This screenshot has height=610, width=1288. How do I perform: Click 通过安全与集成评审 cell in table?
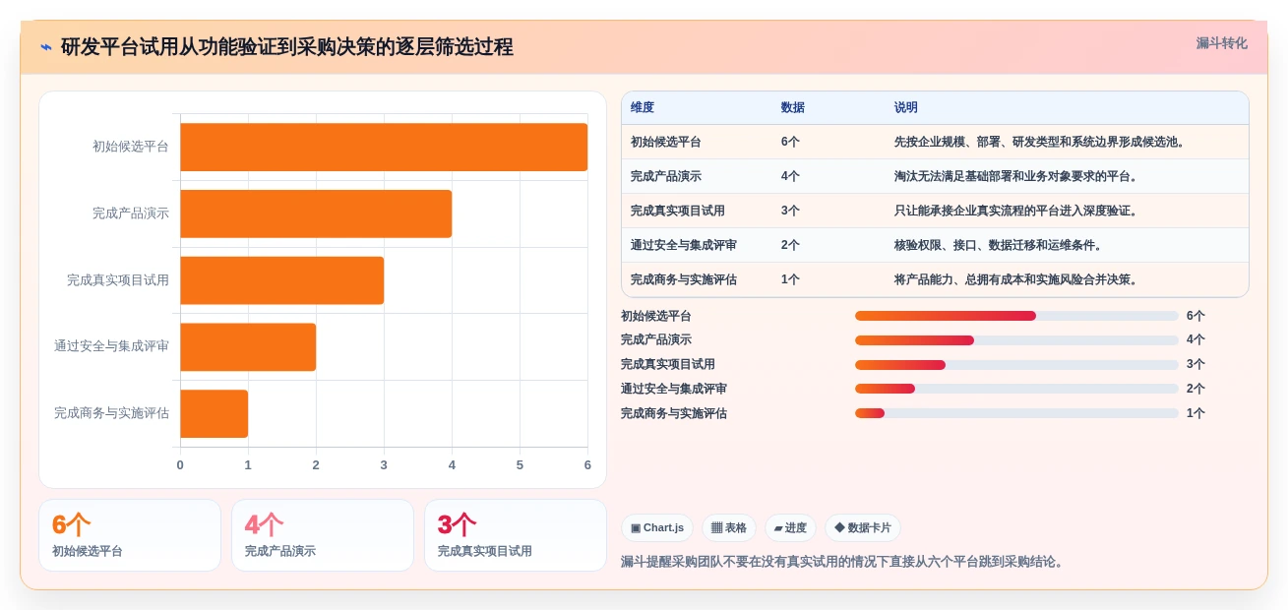click(684, 245)
